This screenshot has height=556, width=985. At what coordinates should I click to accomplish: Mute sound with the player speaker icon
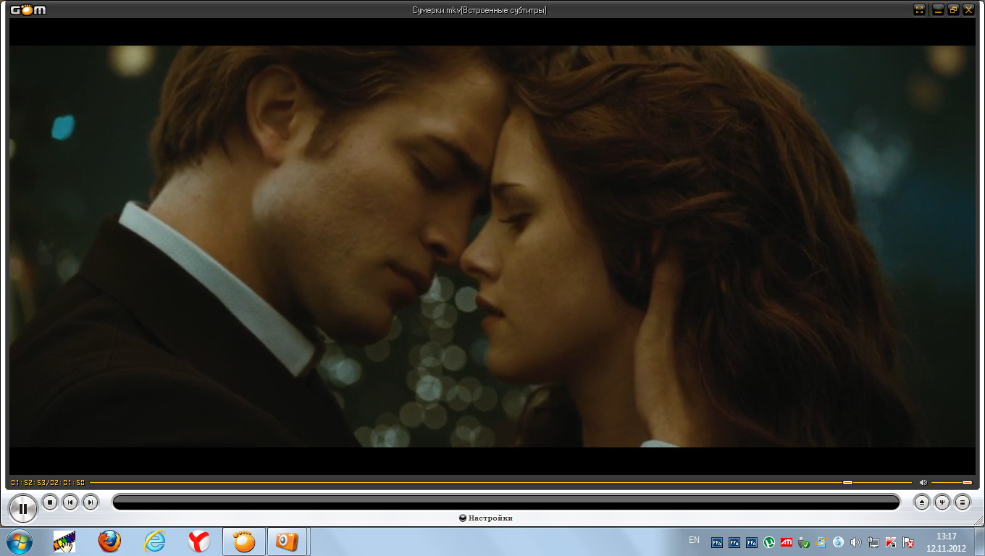tap(923, 482)
